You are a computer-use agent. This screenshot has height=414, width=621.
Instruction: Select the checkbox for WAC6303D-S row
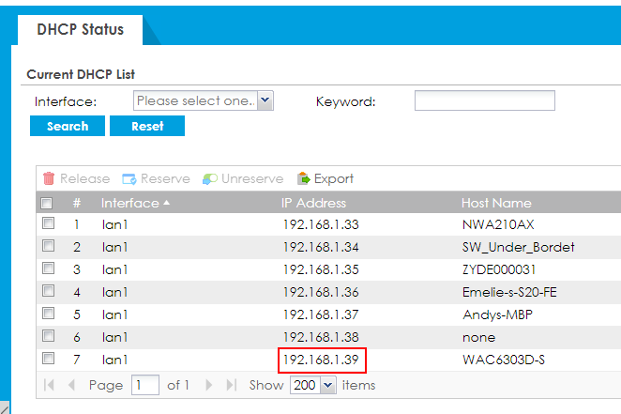(x=47, y=359)
